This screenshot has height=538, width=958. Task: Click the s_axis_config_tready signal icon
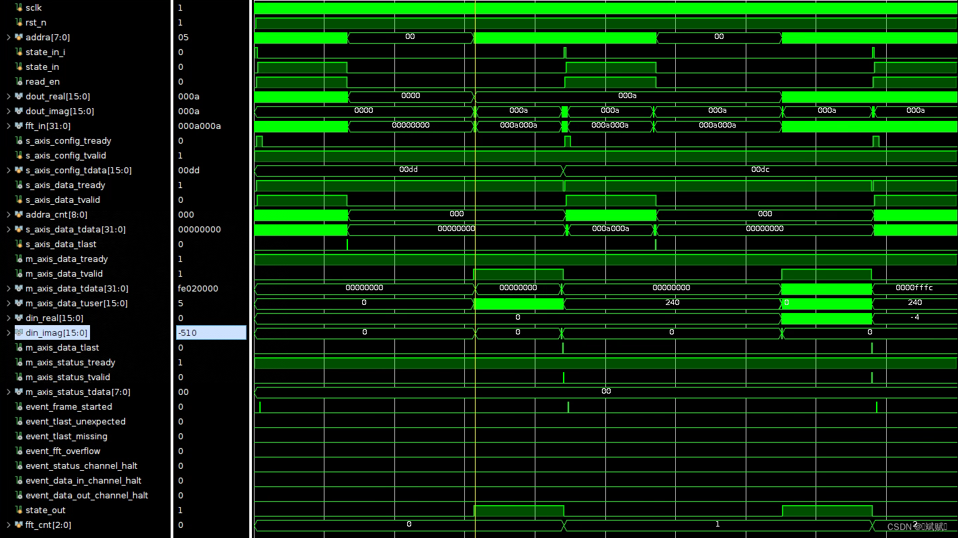point(19,141)
